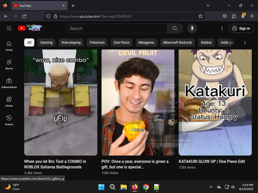Screen dimensions: 258x193
Task: Open a new browser tab
Action: click(73, 6)
